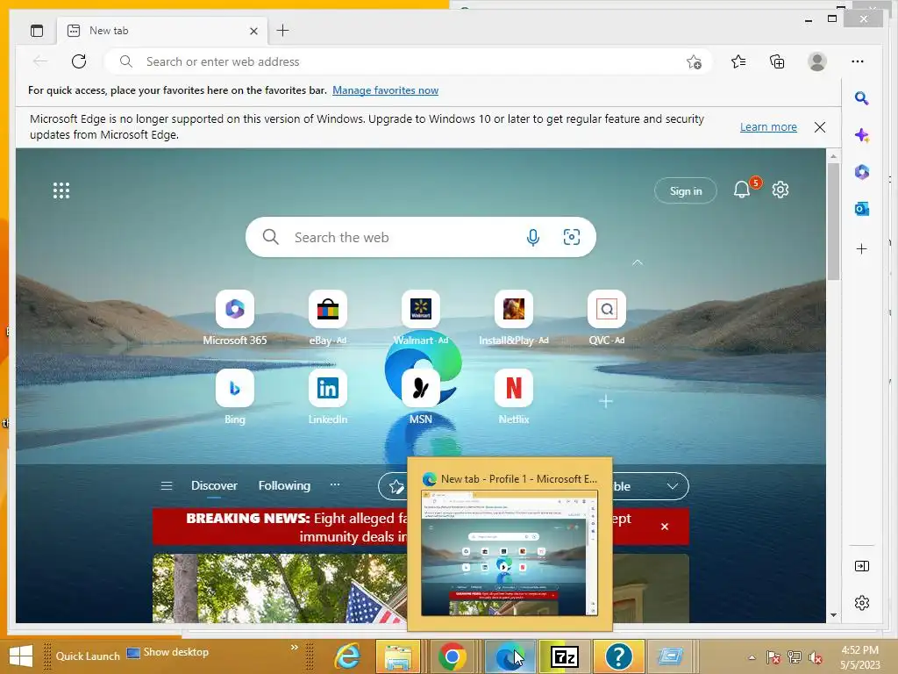Click the Sign in button

pos(686,190)
